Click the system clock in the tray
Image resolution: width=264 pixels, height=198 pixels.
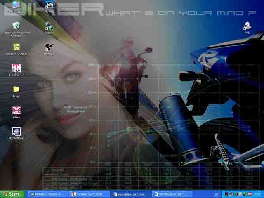coord(257,194)
